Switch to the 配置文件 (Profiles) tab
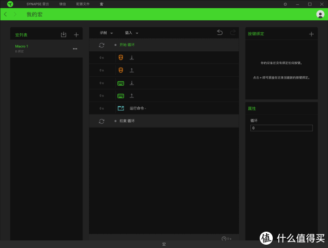Image resolution: width=328 pixels, height=248 pixels. [x=83, y=4]
